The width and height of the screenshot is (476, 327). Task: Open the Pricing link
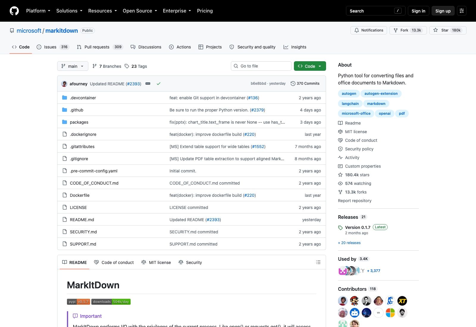click(205, 11)
